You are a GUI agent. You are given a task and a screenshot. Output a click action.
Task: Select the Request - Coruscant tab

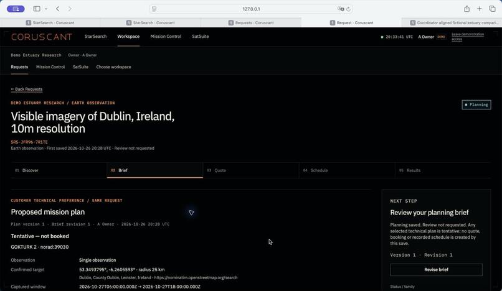point(351,23)
